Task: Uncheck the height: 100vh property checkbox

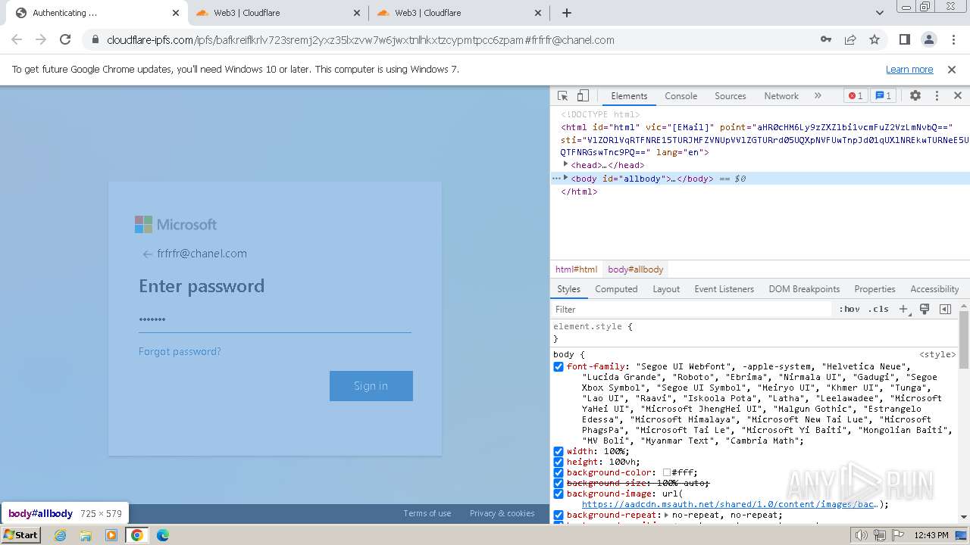Action: coord(559,462)
